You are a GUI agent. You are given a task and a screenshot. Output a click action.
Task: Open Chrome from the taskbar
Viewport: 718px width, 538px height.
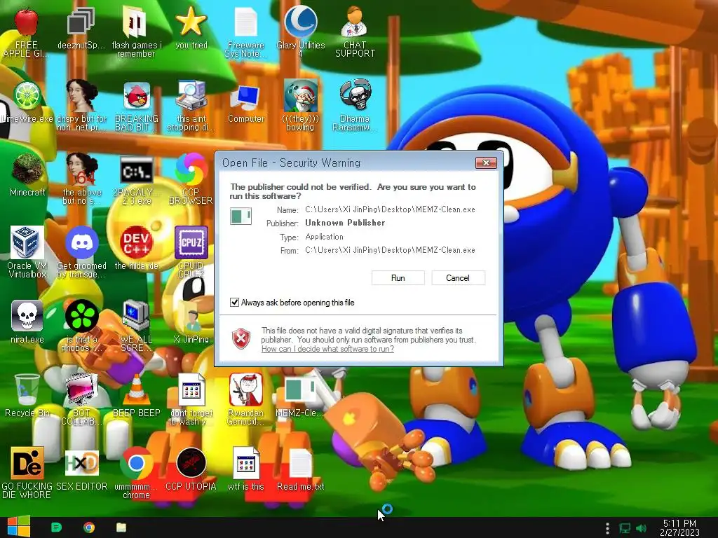89,527
